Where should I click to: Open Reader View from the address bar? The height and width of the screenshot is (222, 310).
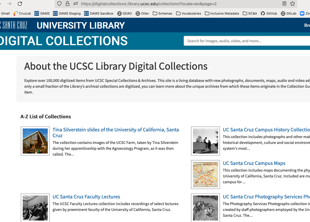click(x=284, y=4)
